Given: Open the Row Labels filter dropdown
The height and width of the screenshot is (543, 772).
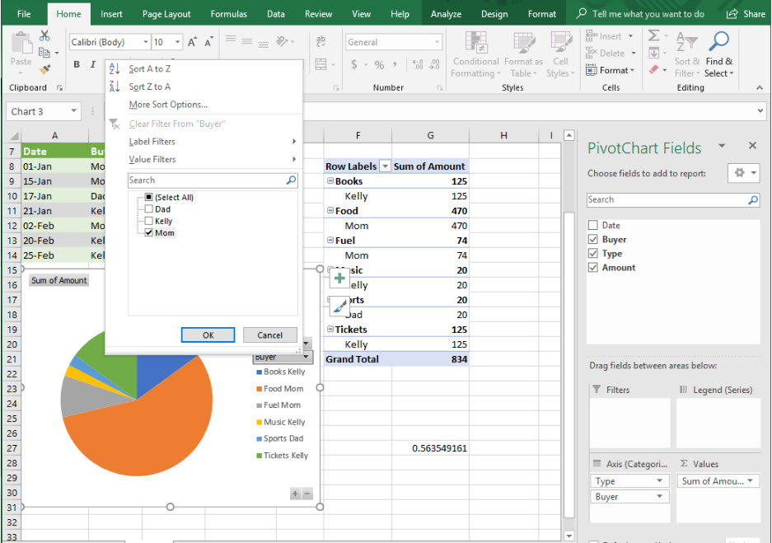Looking at the screenshot, I should click(x=384, y=166).
